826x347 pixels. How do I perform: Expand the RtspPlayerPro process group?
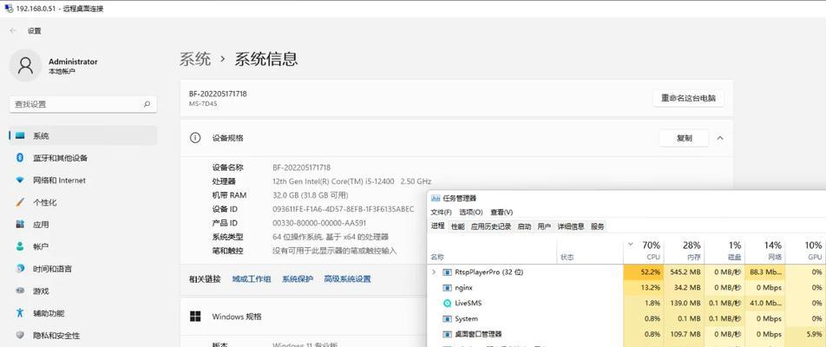coord(434,272)
